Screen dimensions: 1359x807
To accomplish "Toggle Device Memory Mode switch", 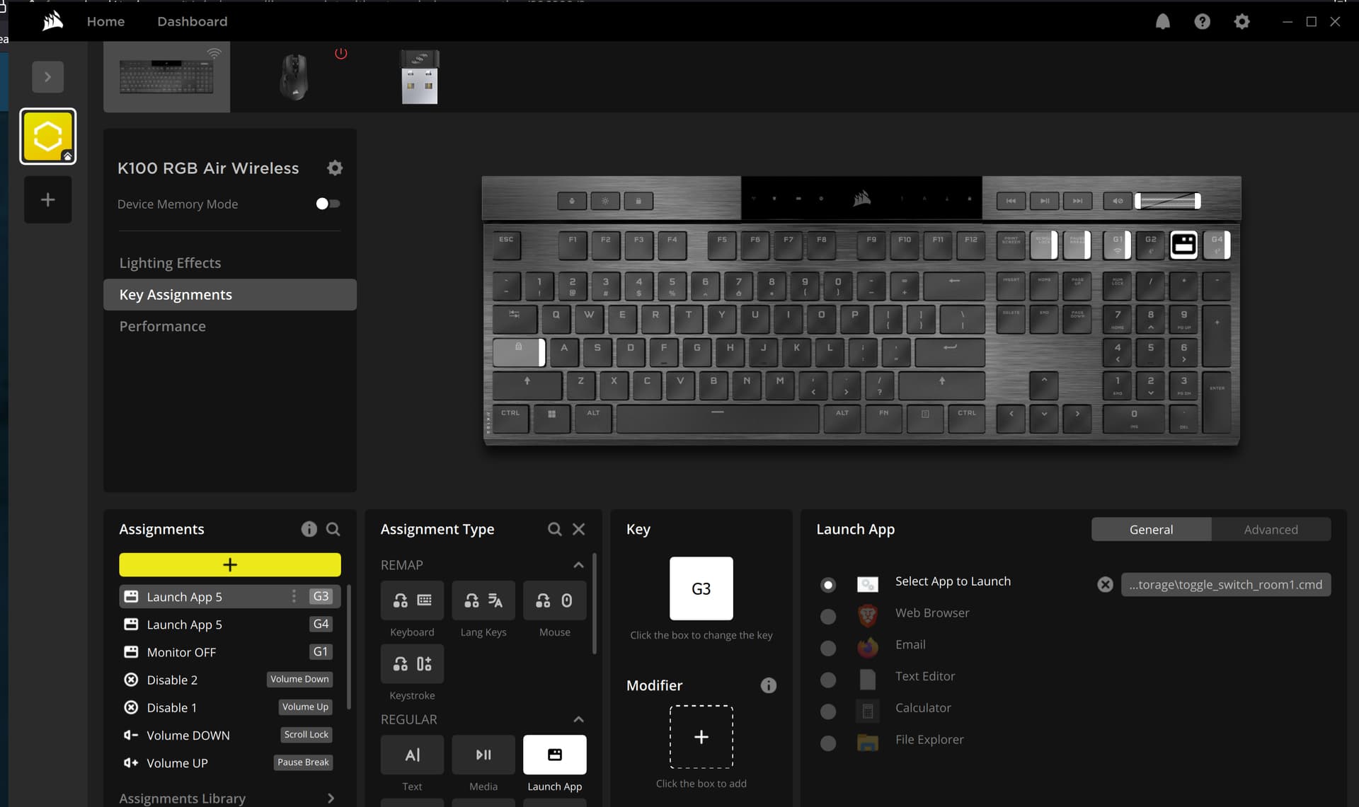I will click(x=328, y=204).
